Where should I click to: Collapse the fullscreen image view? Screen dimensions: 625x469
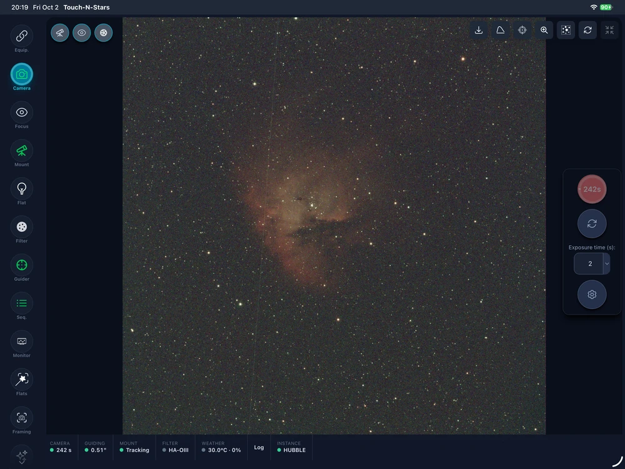pyautogui.click(x=609, y=30)
